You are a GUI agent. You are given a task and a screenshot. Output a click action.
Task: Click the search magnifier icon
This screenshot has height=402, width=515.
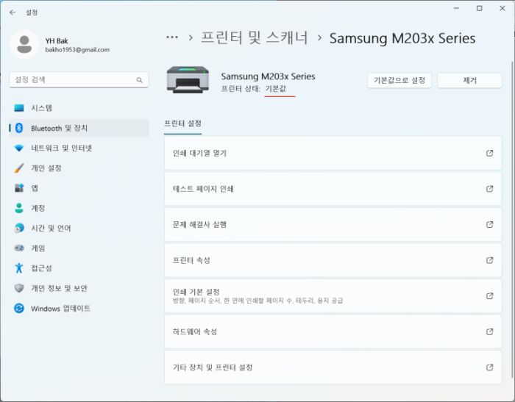[140, 80]
